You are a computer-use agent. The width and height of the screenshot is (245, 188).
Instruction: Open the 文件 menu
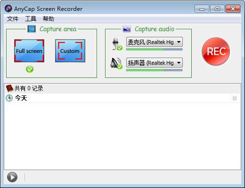pyautogui.click(x=13, y=19)
